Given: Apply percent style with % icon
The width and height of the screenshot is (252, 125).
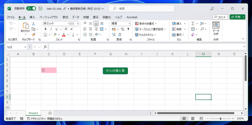Looking at the screenshot, I should pyautogui.click(x=122, y=29).
